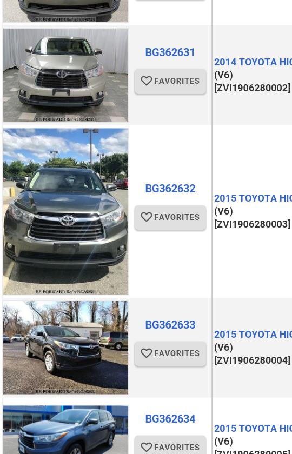Screen dimensions: 292x454
Task: Click heart icon for BG362631 listing
Action: click(147, 81)
